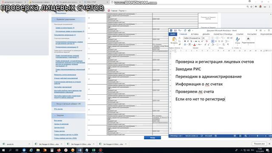Open the ФАЙЛ tab in Word
The width and height of the screenshot is (272, 153).
[x=173, y=34]
